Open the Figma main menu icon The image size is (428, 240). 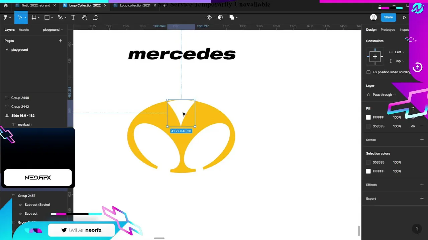tap(5, 17)
